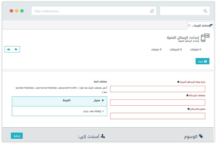Click the حفظ save button
The image size is (217, 145).
pos(202,61)
